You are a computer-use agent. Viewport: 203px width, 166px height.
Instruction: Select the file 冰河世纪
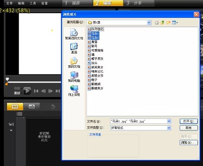[96, 29]
